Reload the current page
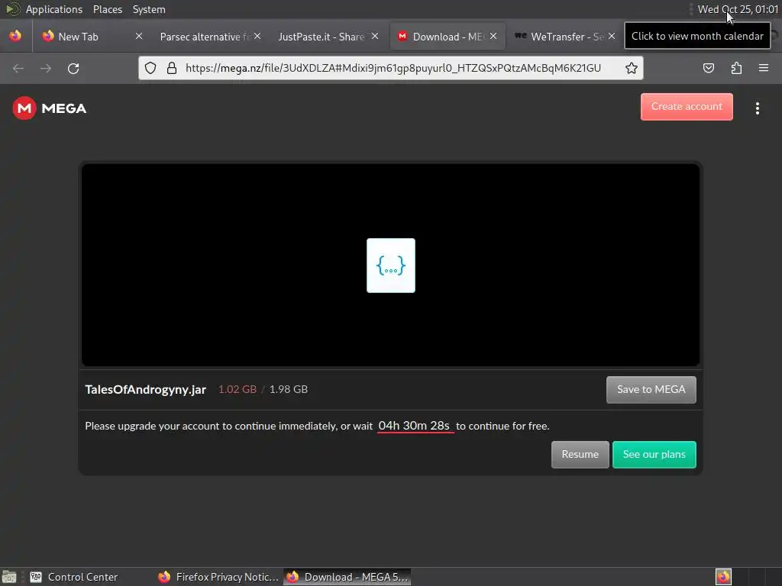This screenshot has width=782, height=586. [x=73, y=68]
